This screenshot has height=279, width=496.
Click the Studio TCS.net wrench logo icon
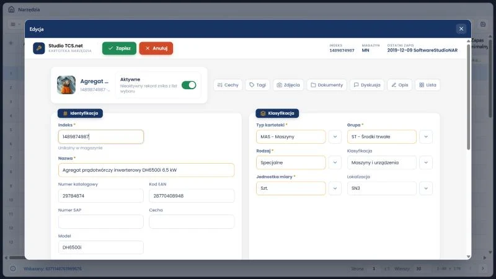tap(39, 48)
